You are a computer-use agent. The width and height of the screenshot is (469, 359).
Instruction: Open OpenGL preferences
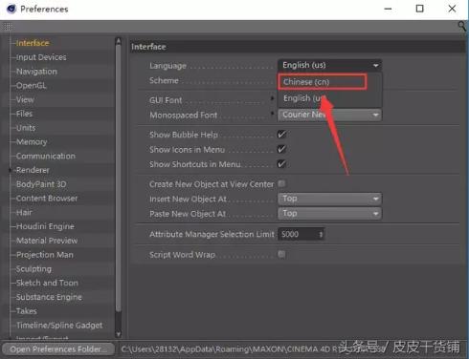pyautogui.click(x=32, y=85)
